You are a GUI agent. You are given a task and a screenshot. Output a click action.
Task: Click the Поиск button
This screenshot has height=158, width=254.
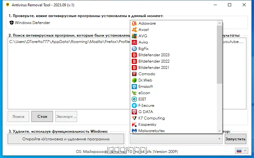[x=18, y=116]
